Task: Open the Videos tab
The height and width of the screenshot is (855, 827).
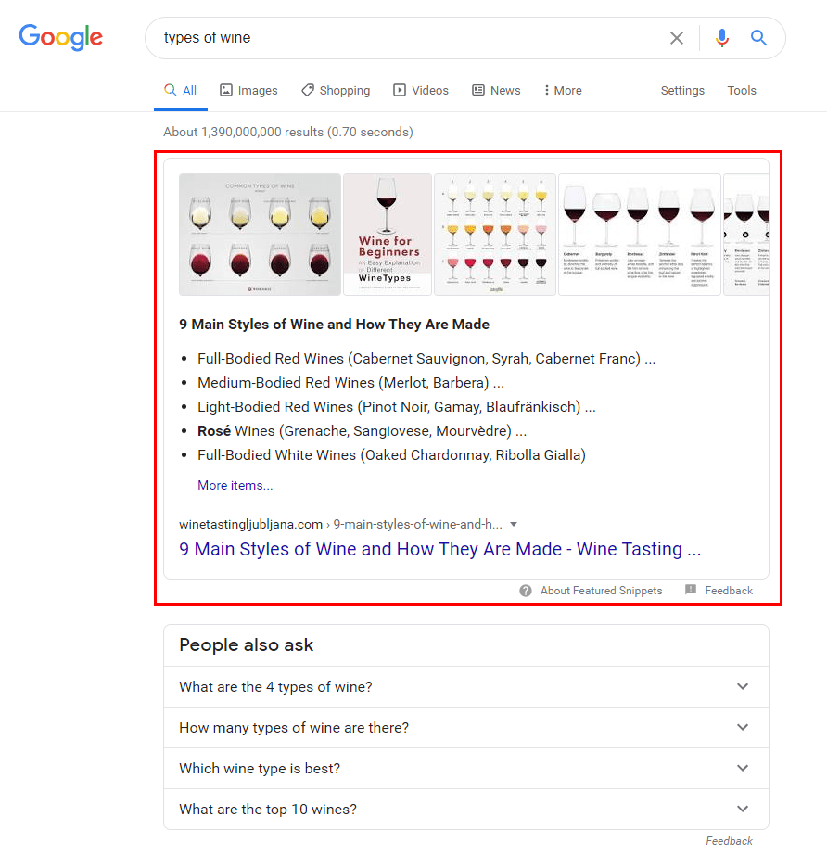Action: pos(421,91)
